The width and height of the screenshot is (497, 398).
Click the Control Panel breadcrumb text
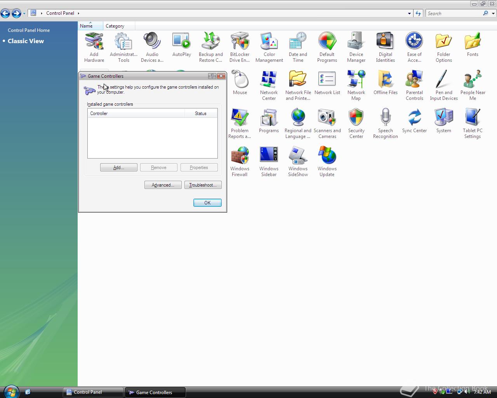(x=60, y=13)
